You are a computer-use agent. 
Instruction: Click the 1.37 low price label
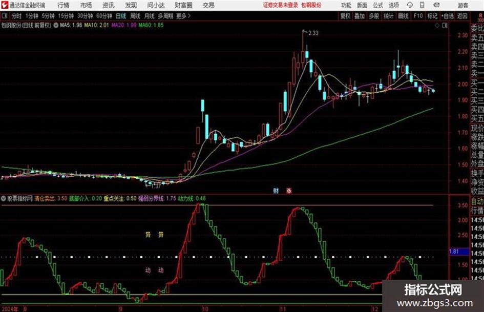tap(156, 186)
